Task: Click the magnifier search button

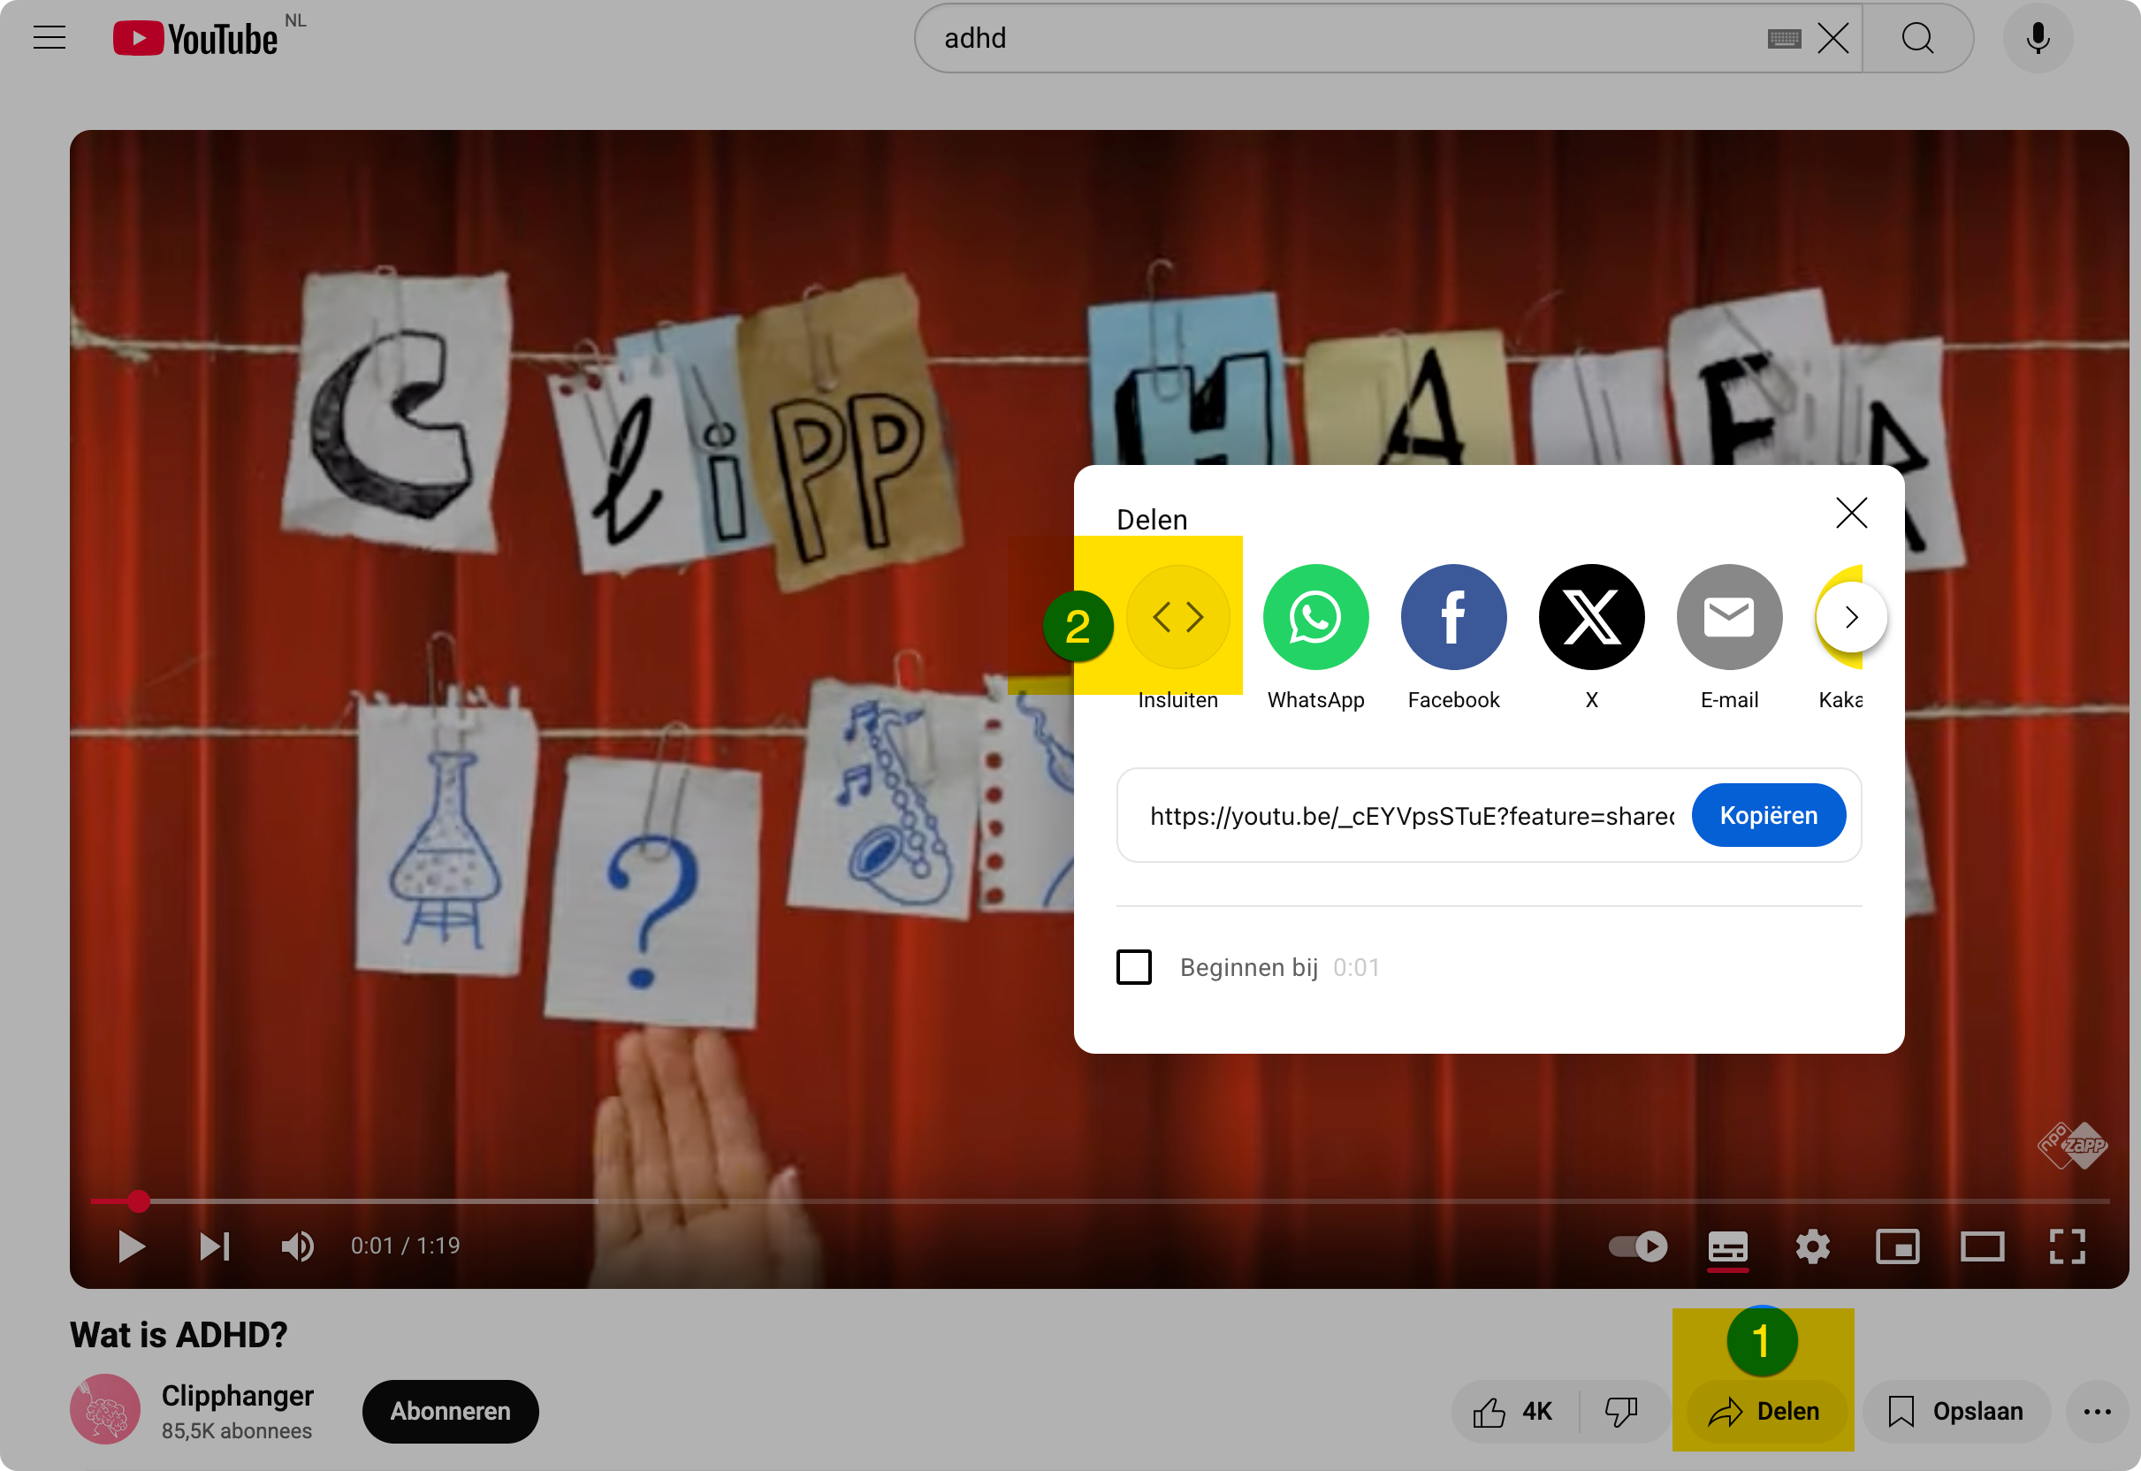Action: 1917,39
